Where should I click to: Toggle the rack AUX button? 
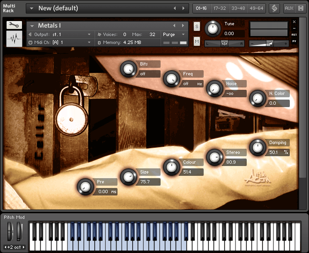289,8
